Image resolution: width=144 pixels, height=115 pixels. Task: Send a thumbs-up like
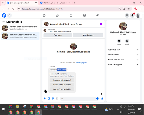[102, 99]
